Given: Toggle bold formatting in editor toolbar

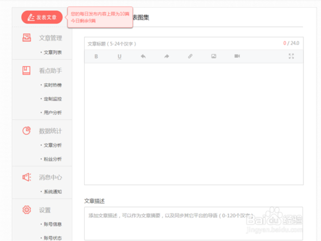Looking at the screenshot, I should coord(96,57).
